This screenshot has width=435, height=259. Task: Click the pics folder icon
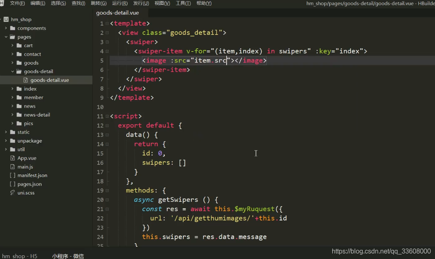19,123
